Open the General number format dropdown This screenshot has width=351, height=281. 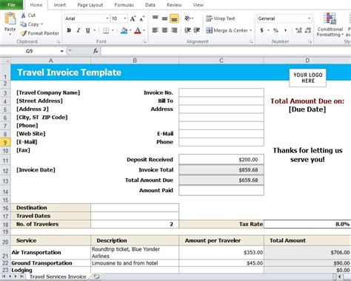click(309, 18)
